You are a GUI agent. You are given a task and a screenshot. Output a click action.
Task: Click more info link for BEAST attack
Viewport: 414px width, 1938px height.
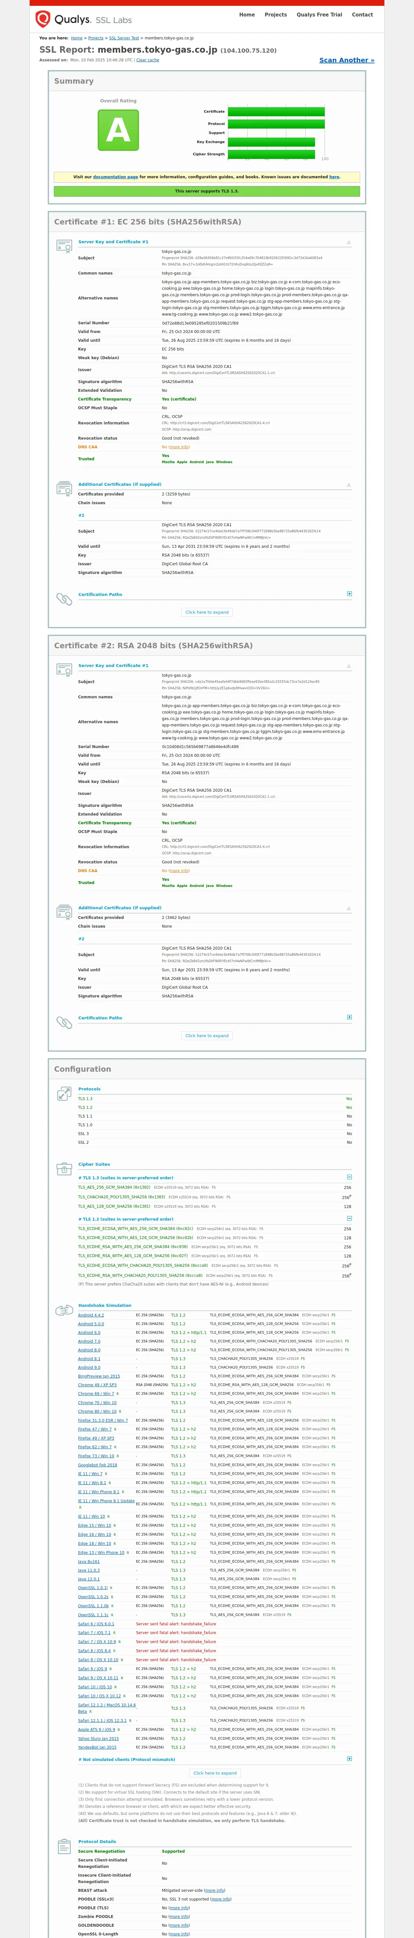[214, 1891]
